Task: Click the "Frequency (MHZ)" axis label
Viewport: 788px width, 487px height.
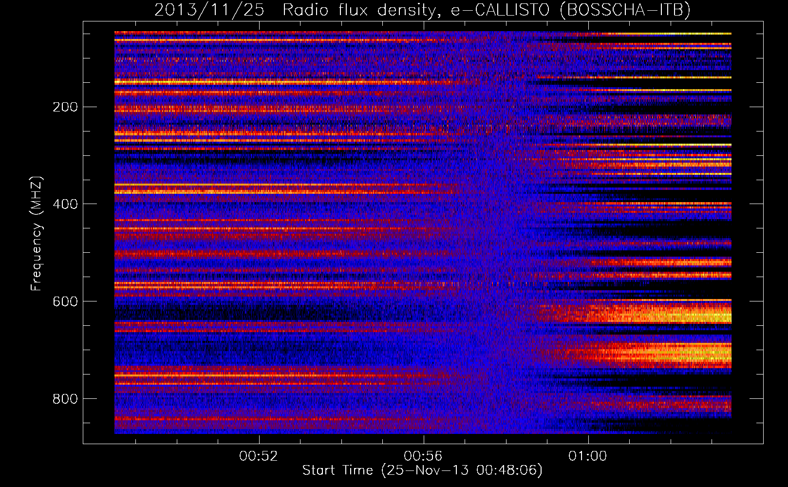Action: pyautogui.click(x=37, y=234)
